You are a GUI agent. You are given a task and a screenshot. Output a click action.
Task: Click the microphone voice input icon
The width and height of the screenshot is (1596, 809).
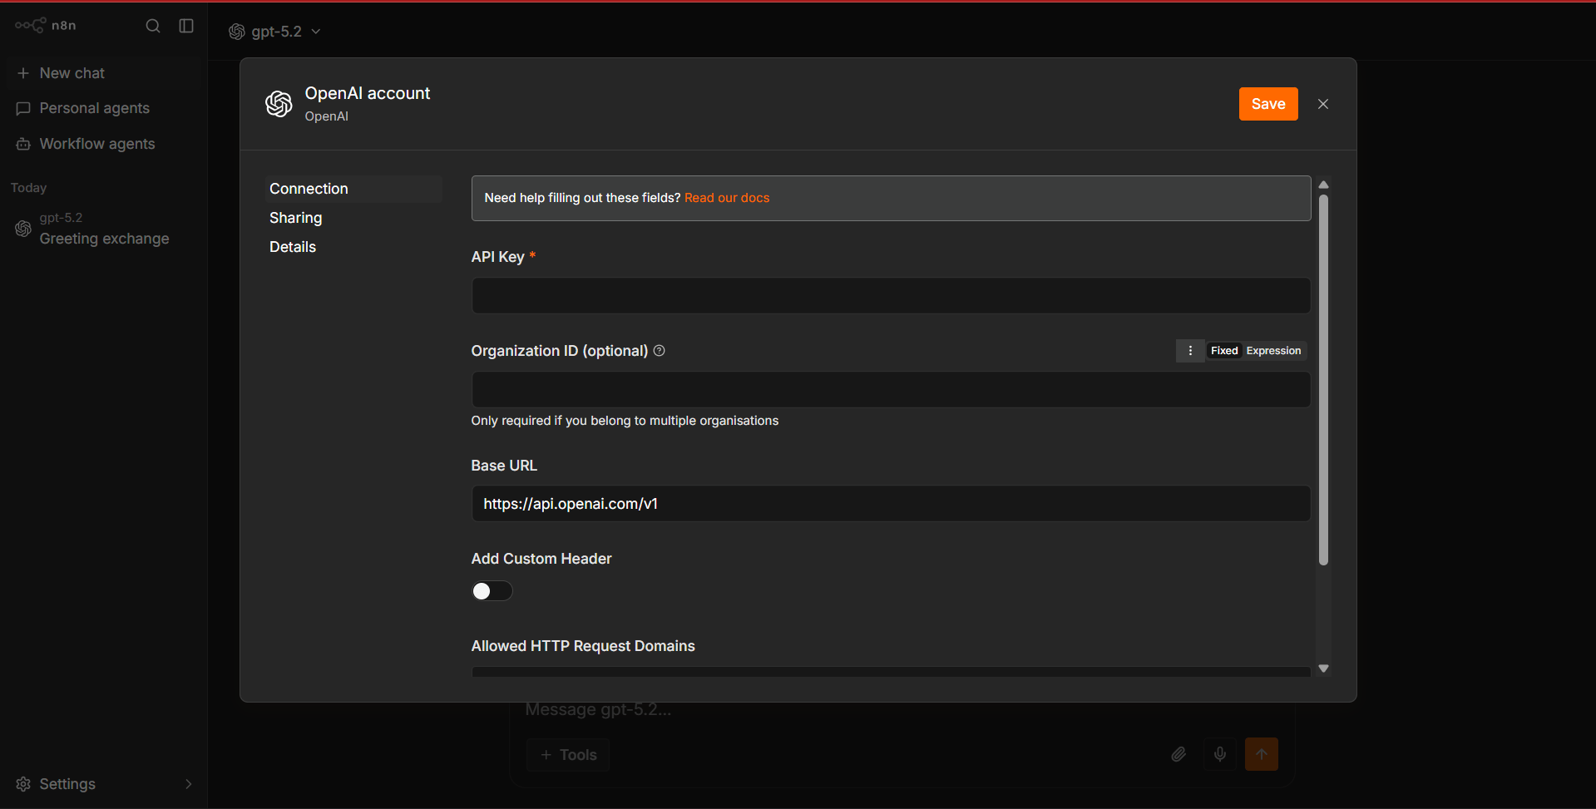pyautogui.click(x=1219, y=754)
